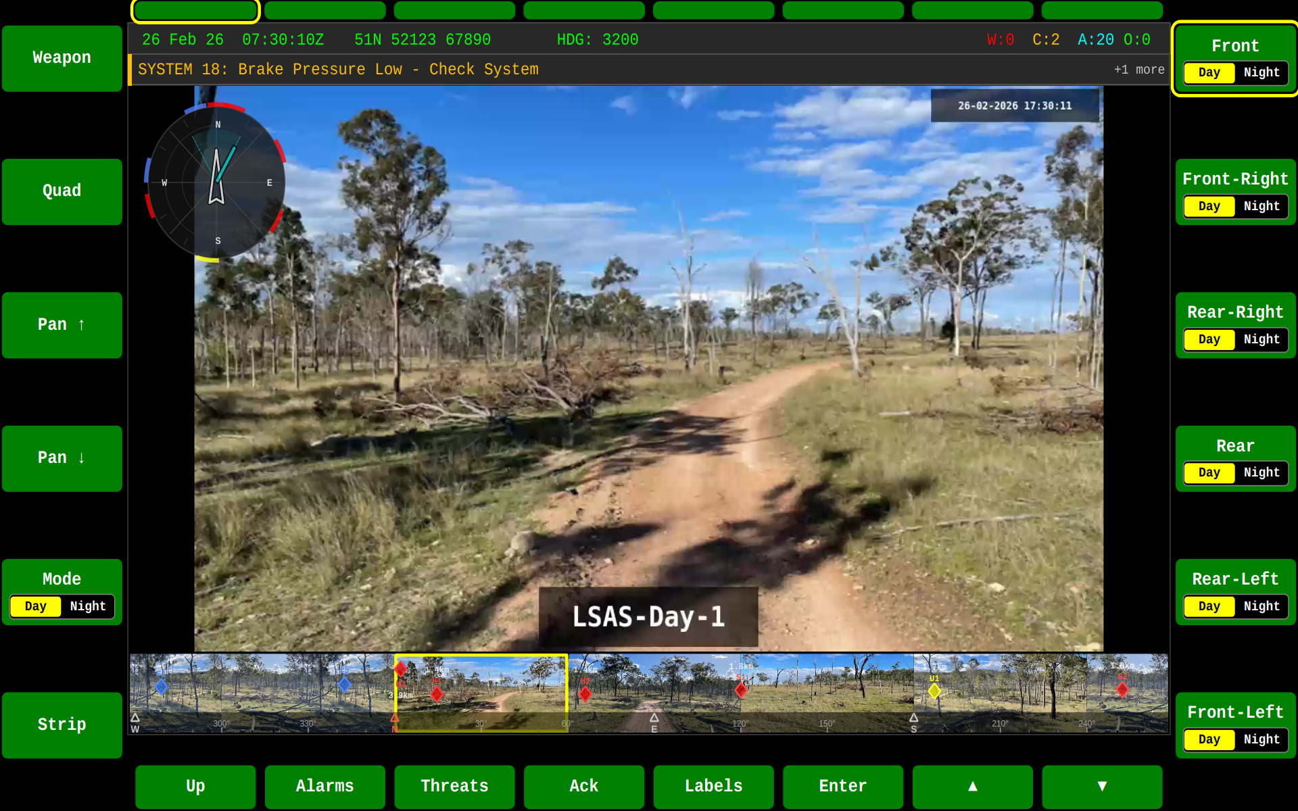Click the yellow U1 diamond marker
The width and height of the screenshot is (1298, 811).
[x=934, y=691]
